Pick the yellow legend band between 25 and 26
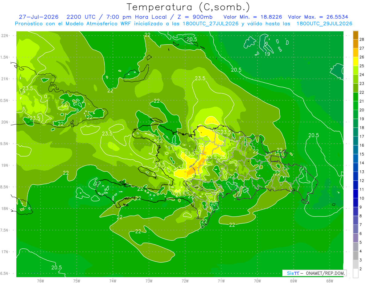 click(x=356, y=61)
